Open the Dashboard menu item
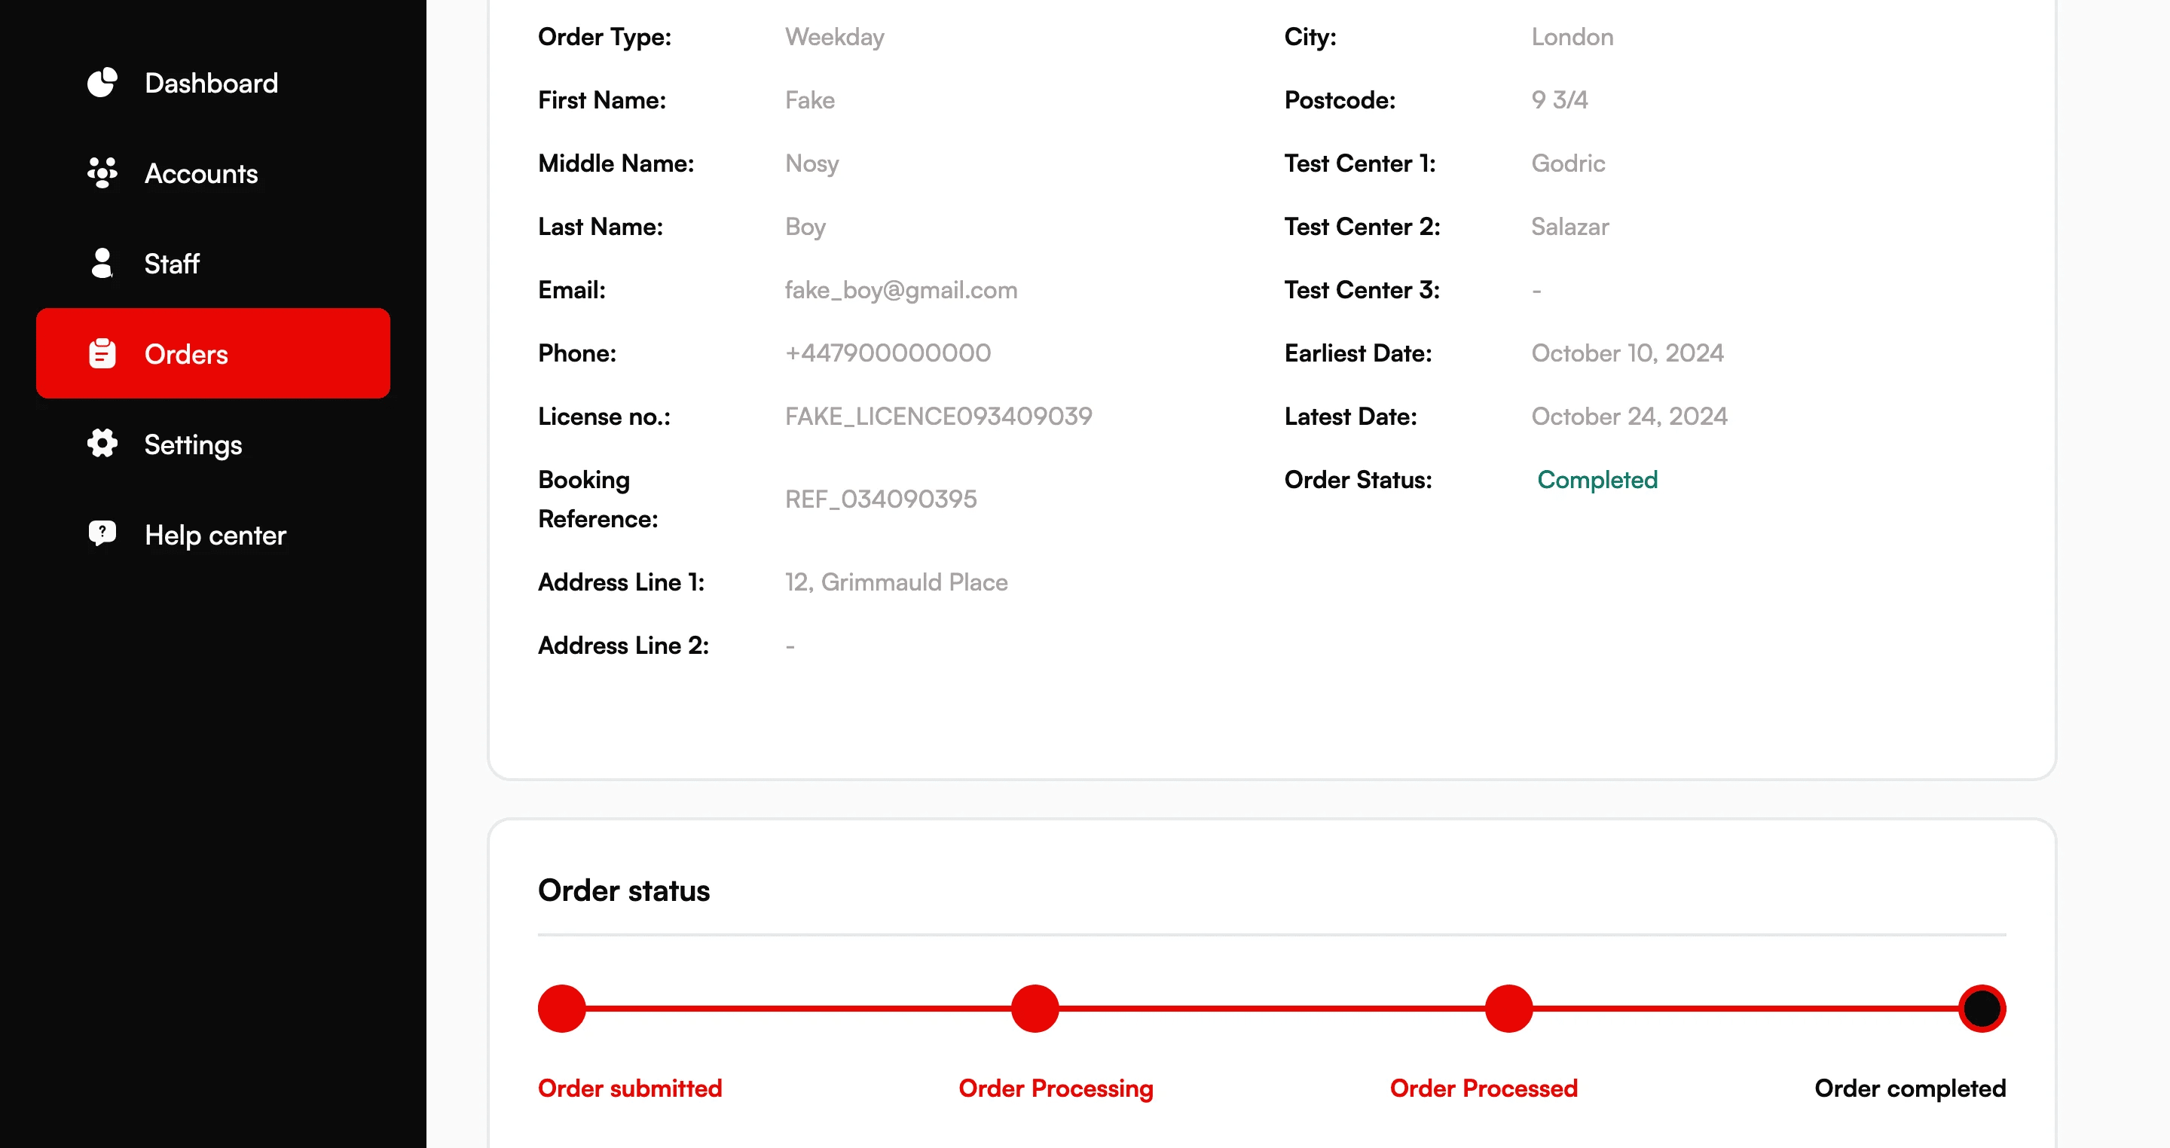Viewport: 2170px width, 1148px height. click(x=211, y=83)
